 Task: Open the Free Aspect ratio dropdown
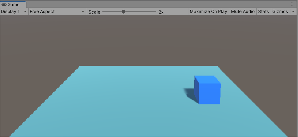57,12
